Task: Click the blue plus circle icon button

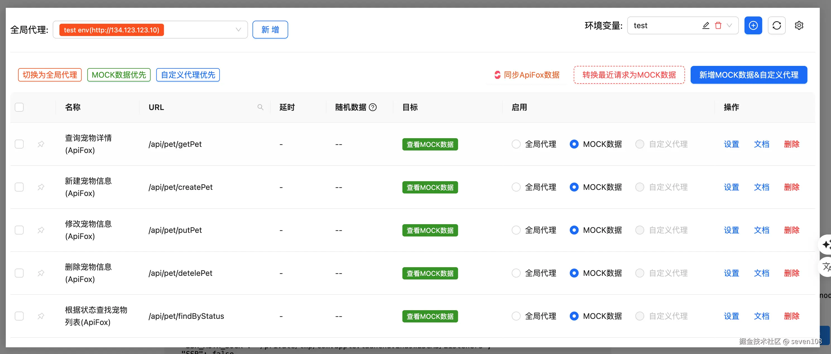Action: click(x=753, y=25)
